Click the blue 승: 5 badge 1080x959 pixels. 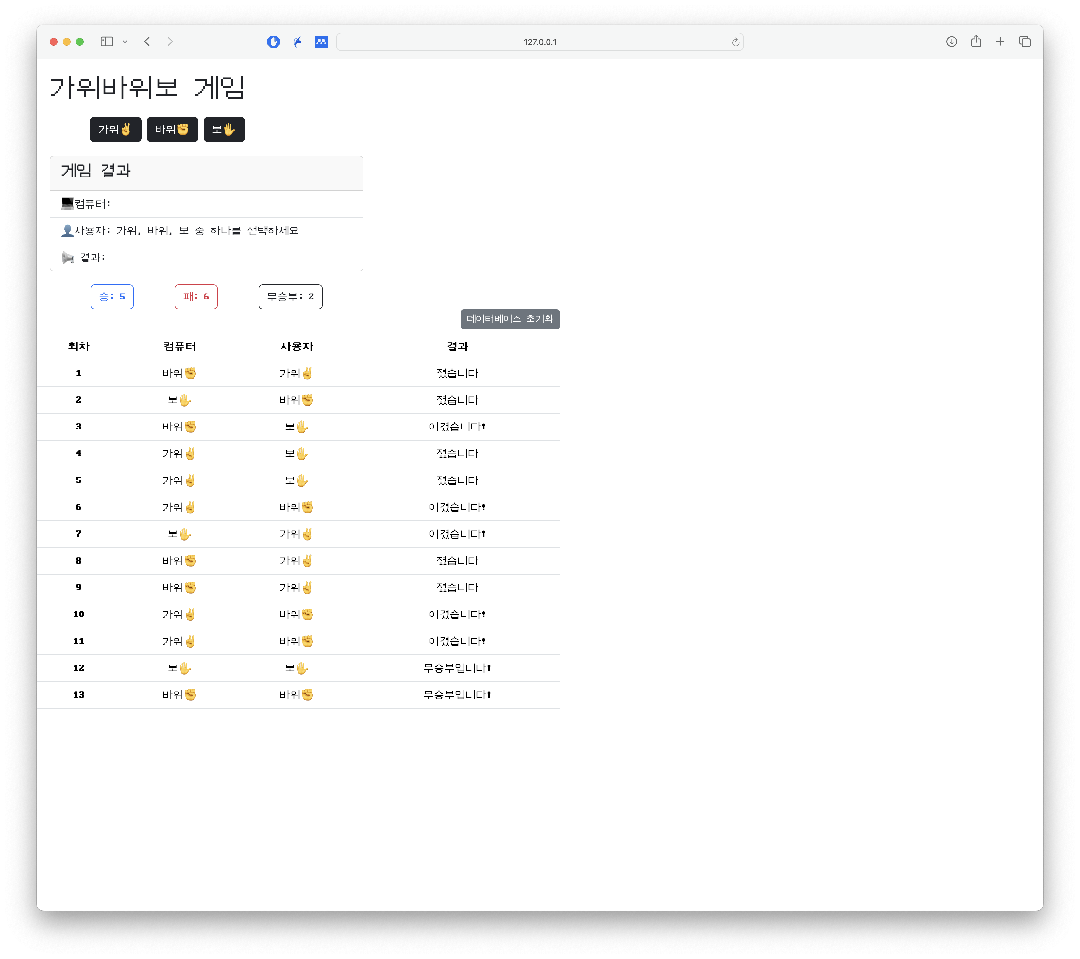112,297
